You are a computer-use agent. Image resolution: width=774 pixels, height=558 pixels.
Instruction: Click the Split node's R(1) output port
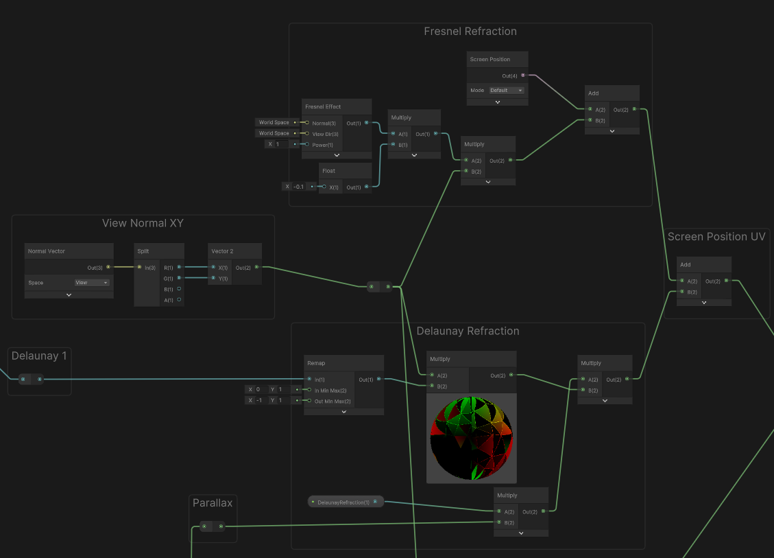coord(179,267)
